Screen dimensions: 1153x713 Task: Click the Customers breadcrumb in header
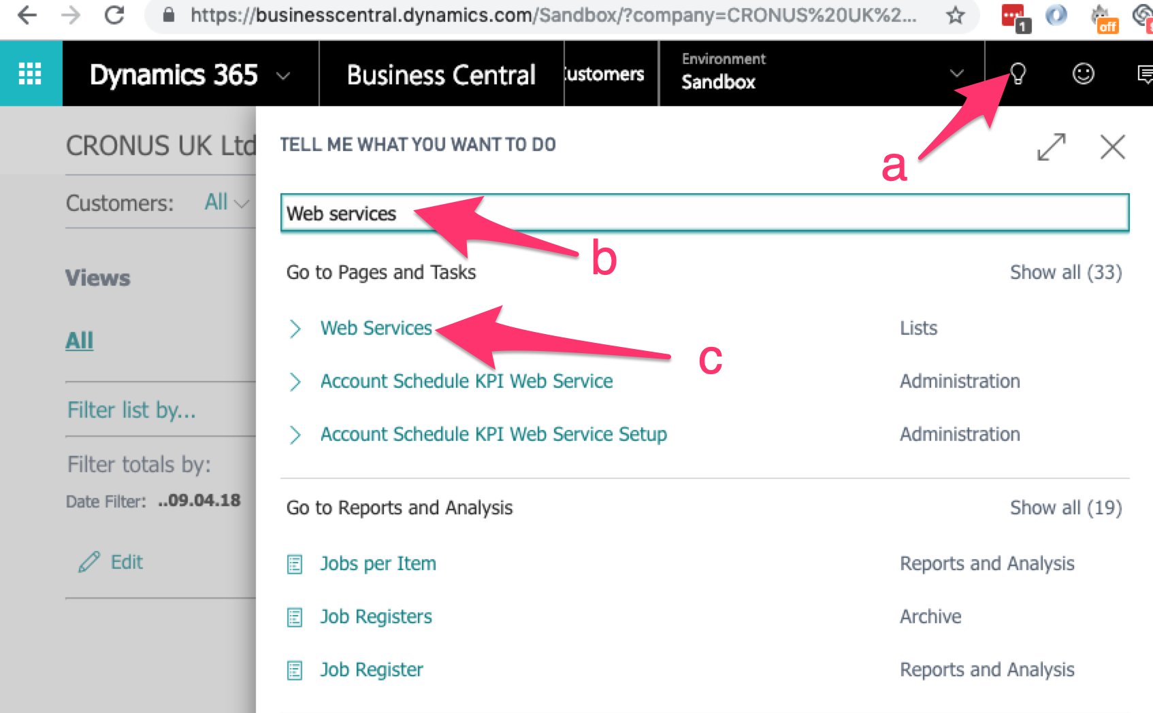coord(604,73)
